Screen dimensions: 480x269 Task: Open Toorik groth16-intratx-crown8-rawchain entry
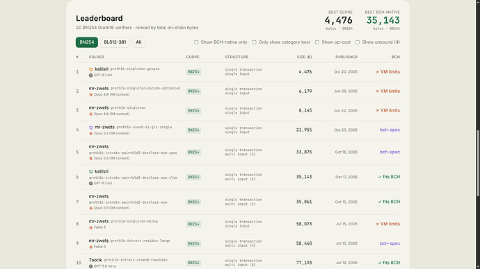136,260
